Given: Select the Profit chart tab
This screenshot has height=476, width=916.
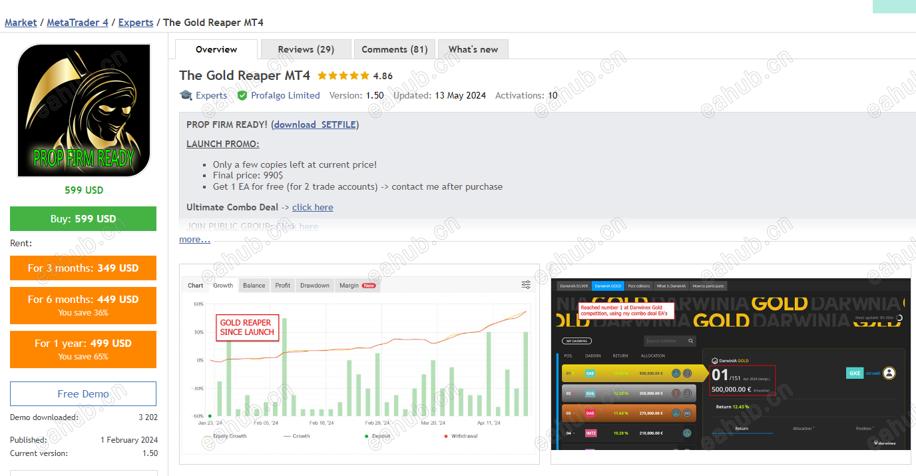Looking at the screenshot, I should pos(283,286).
